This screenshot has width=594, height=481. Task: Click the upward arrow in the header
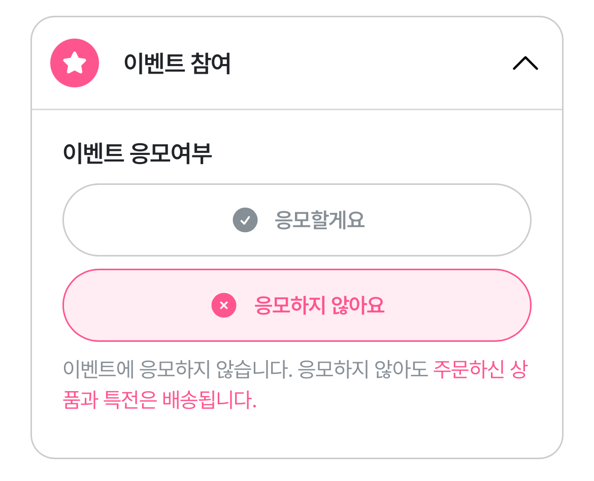[525, 63]
